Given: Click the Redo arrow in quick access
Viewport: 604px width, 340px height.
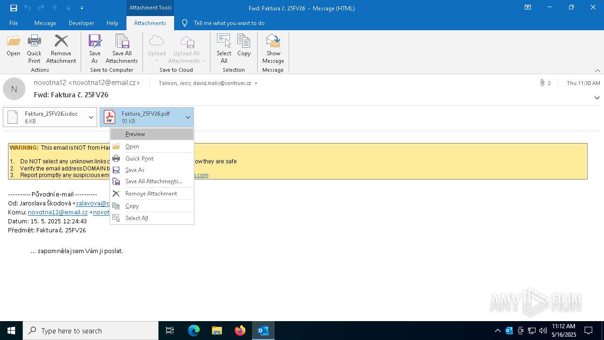Looking at the screenshot, I should (41, 8).
